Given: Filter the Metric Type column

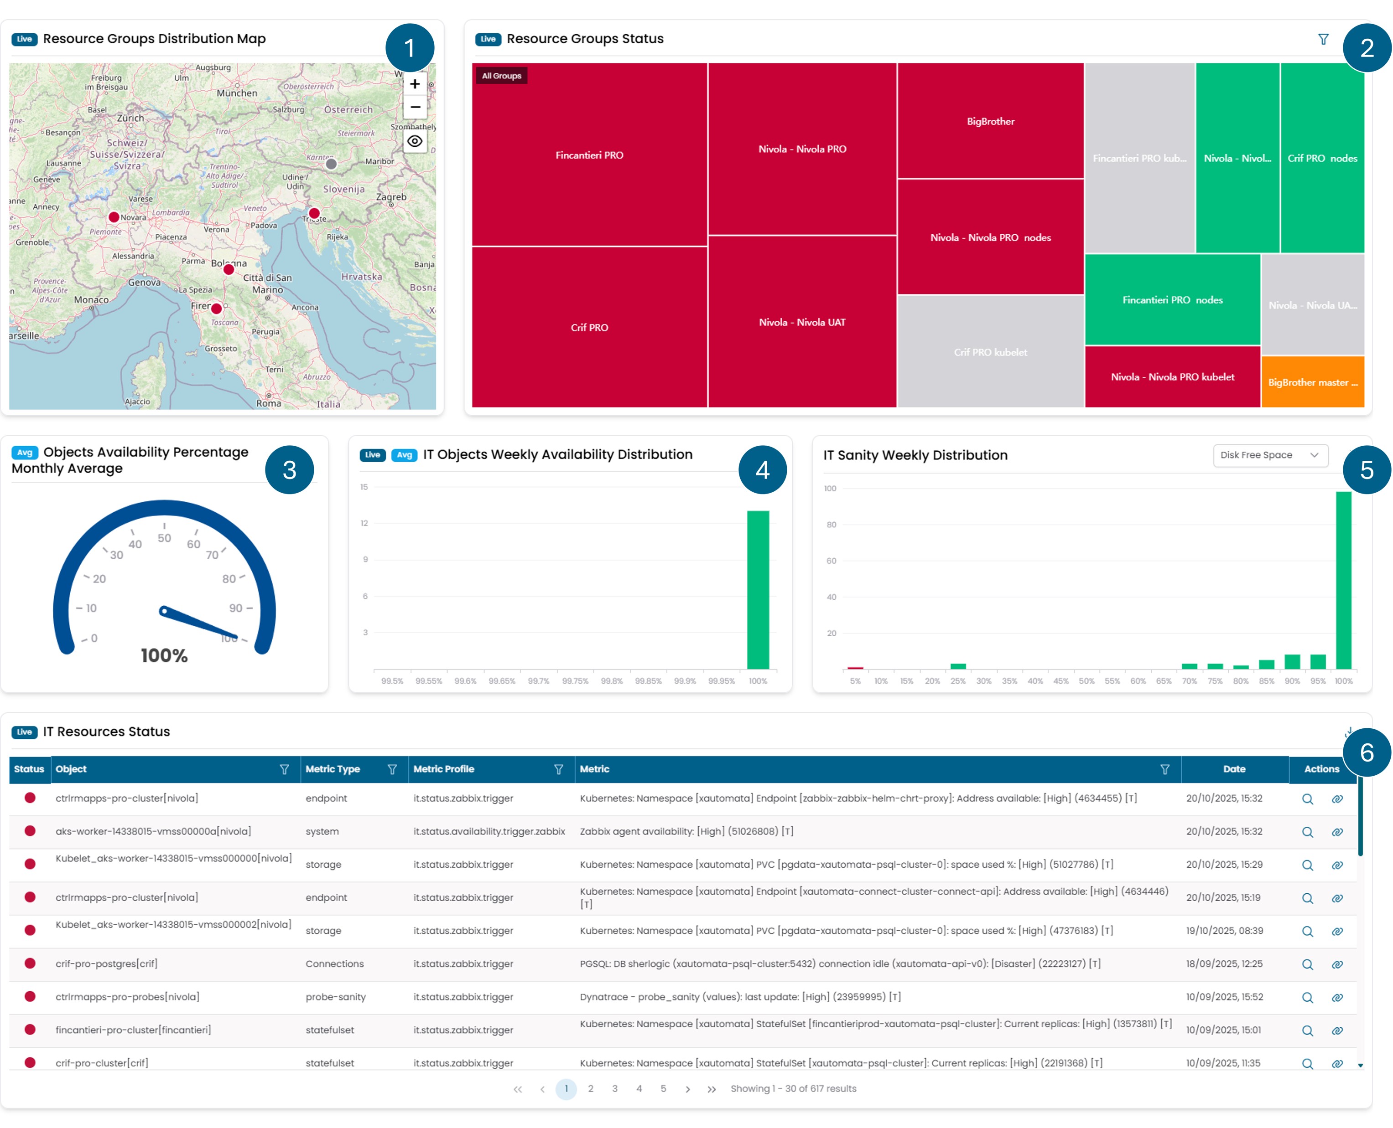Looking at the screenshot, I should [392, 769].
